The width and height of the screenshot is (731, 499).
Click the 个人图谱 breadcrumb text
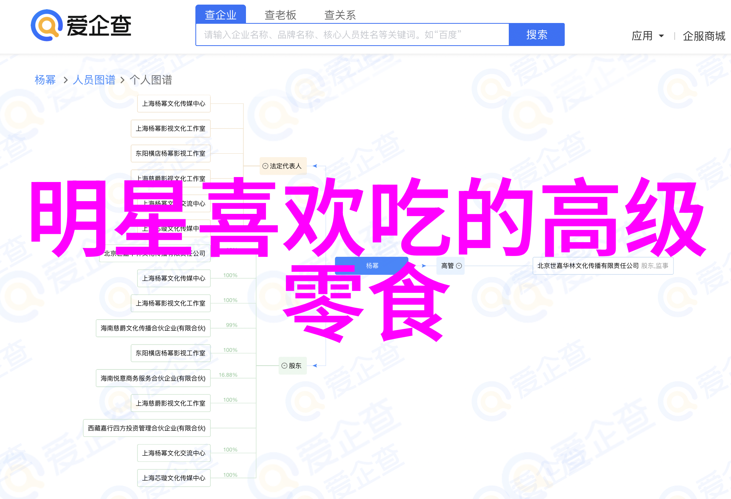coord(151,80)
